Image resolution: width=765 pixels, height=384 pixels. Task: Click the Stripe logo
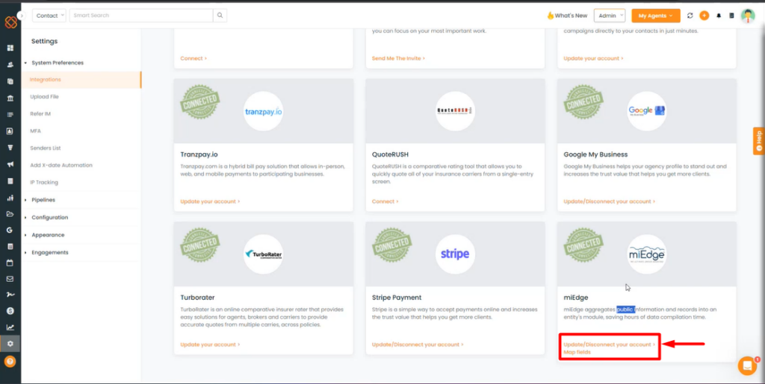click(x=455, y=254)
